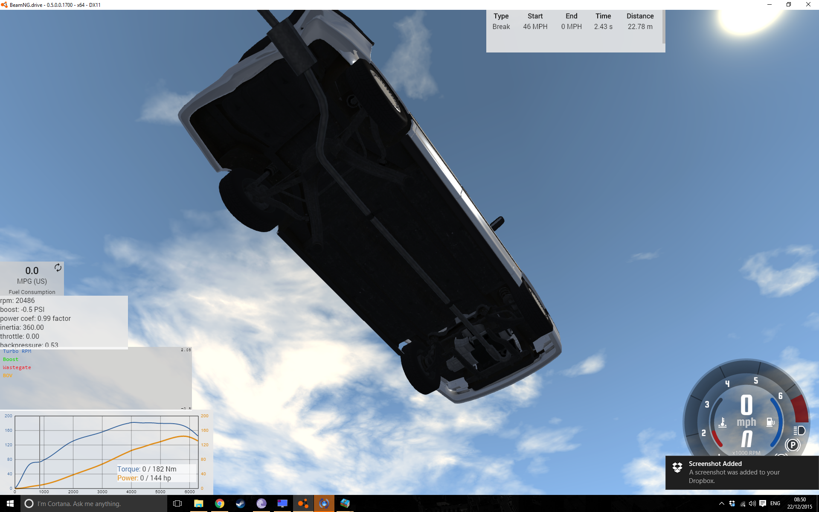
Task: Click the Time column header
Action: [603, 16]
